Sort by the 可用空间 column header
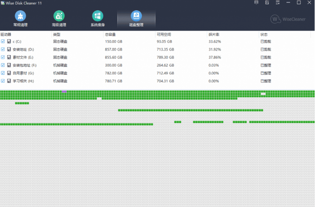The image size is (315, 207). (x=163, y=35)
